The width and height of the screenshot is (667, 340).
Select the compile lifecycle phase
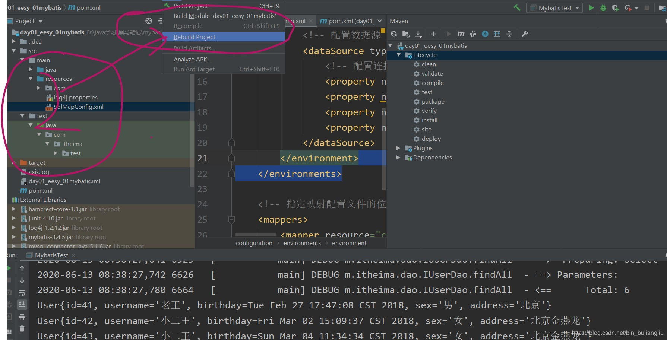pos(433,83)
